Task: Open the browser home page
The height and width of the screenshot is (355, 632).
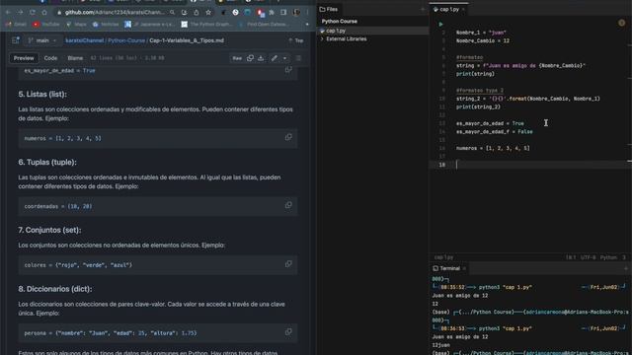Action: pyautogui.click(x=44, y=13)
